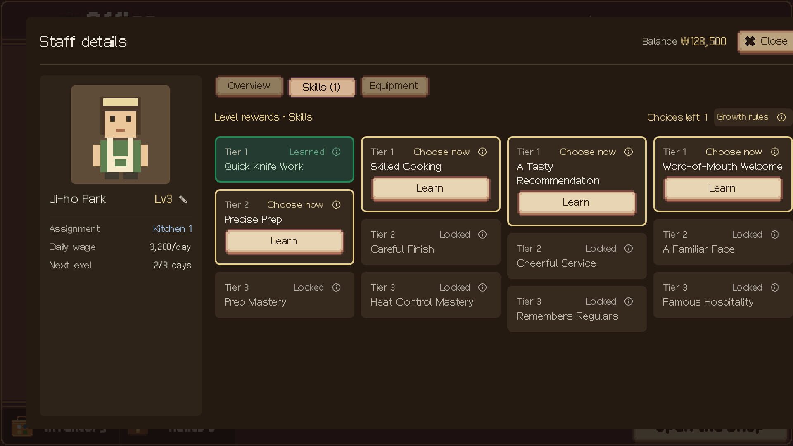Select the locked Careful Finish card
The height and width of the screenshot is (446, 793).
click(x=430, y=242)
